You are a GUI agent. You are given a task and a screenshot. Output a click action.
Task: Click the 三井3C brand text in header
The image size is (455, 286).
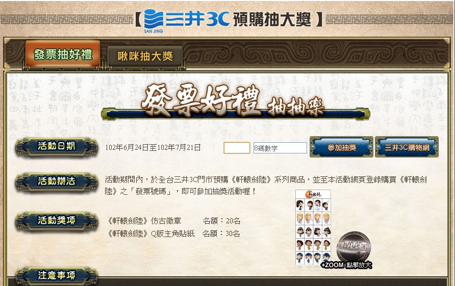(x=197, y=19)
